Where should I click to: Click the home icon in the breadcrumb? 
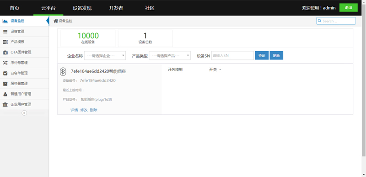[56, 21]
